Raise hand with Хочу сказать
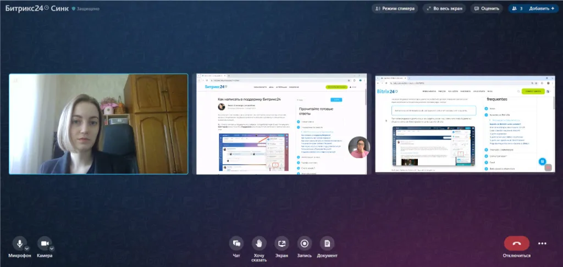The image size is (563, 267). (x=259, y=243)
